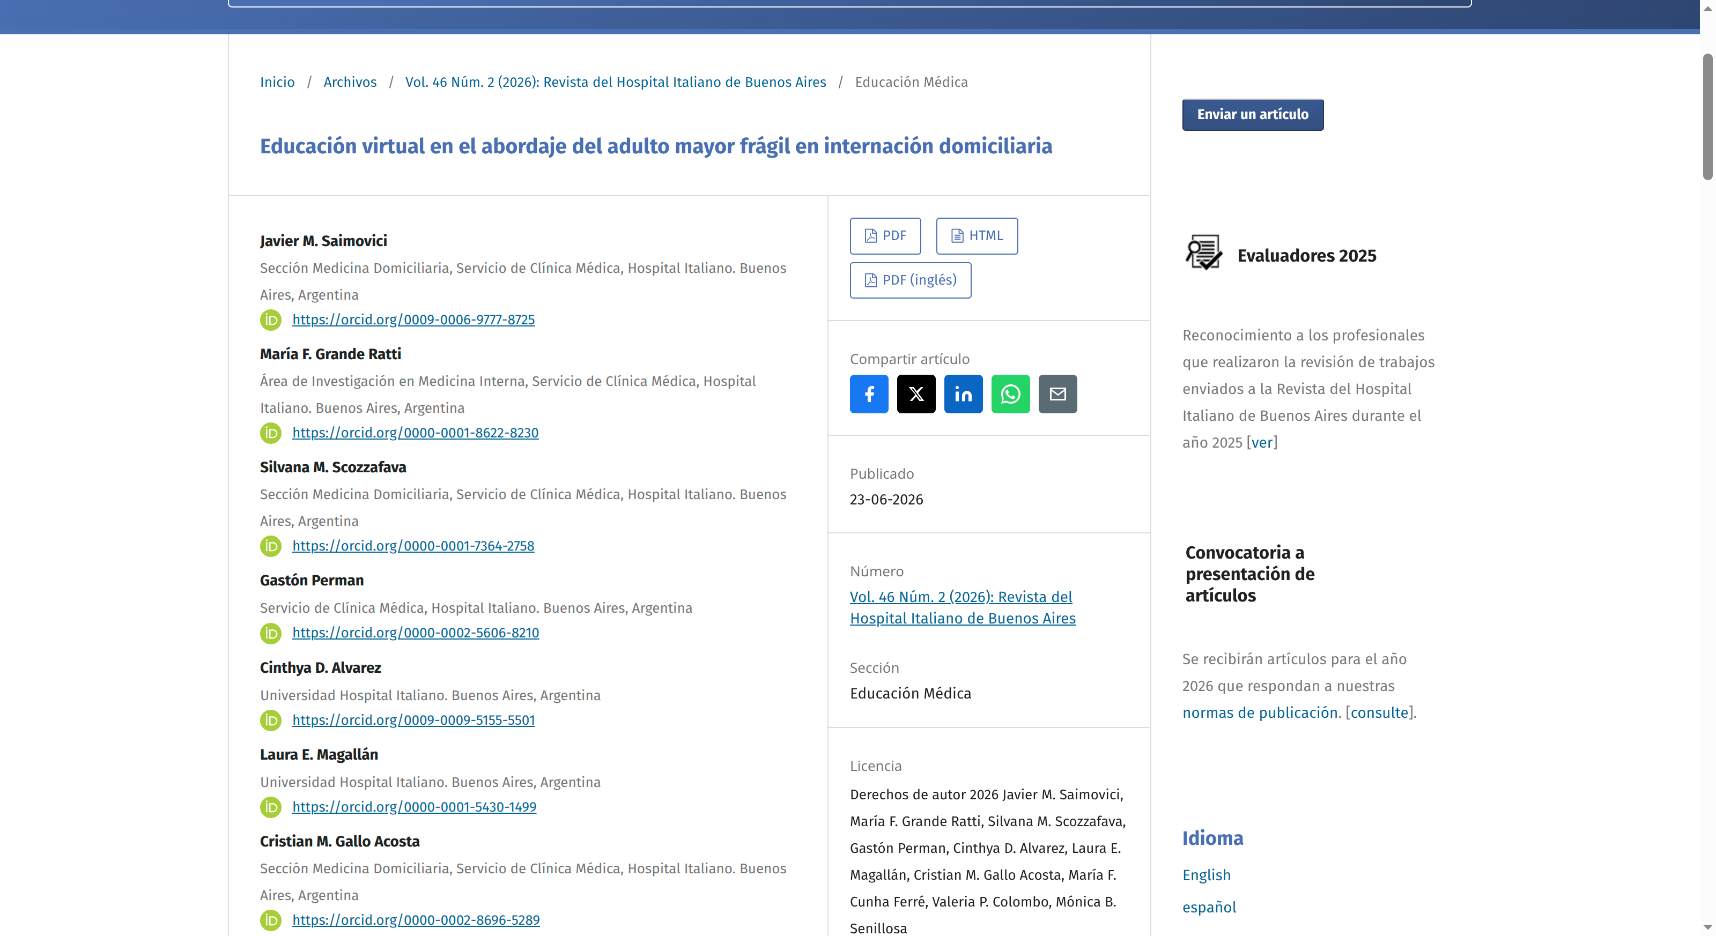Click the scrollbar down arrow
The width and height of the screenshot is (1716, 936).
tap(1707, 927)
